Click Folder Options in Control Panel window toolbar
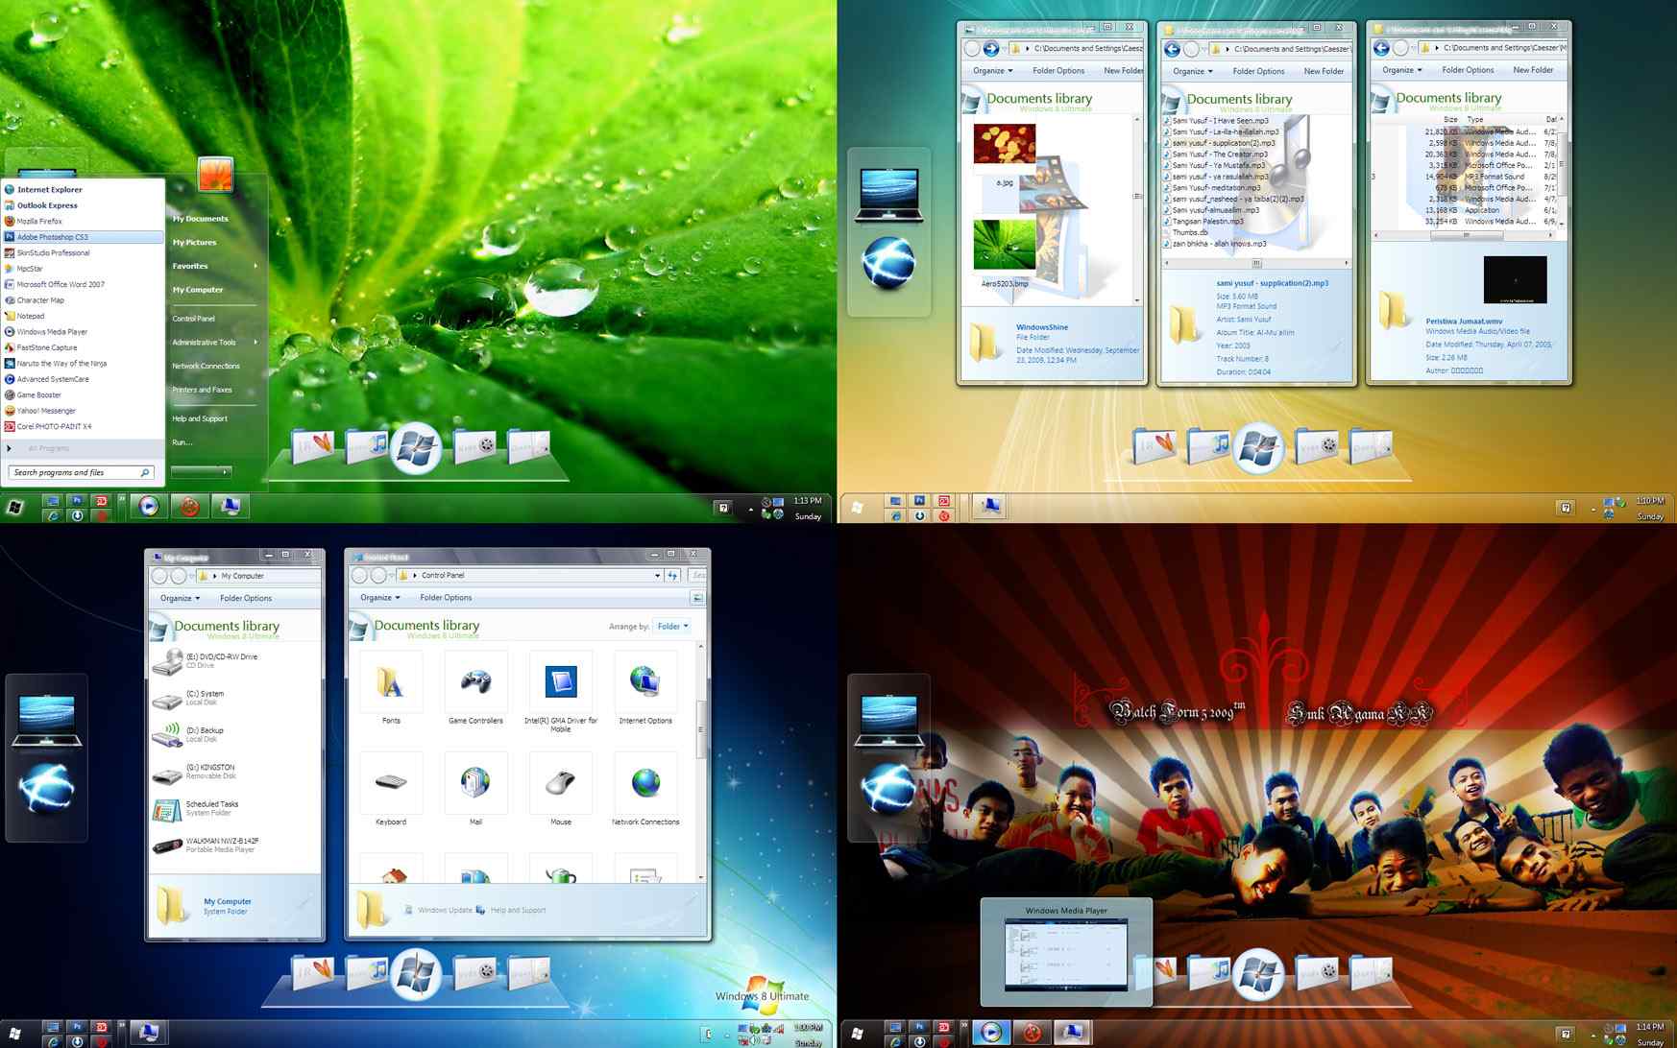 pos(446,598)
